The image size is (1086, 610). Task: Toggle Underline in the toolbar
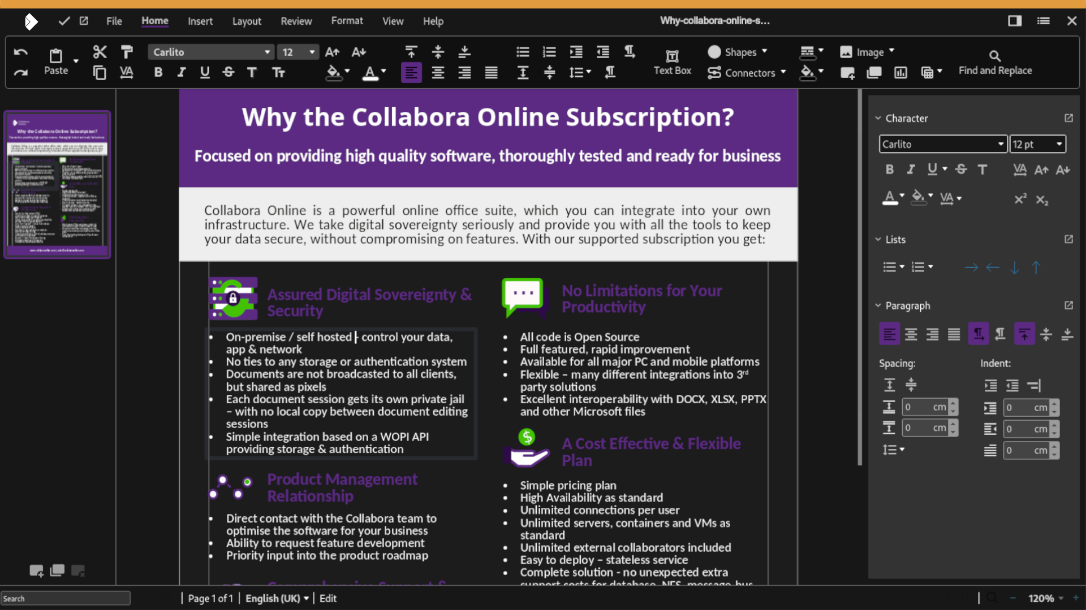point(205,72)
